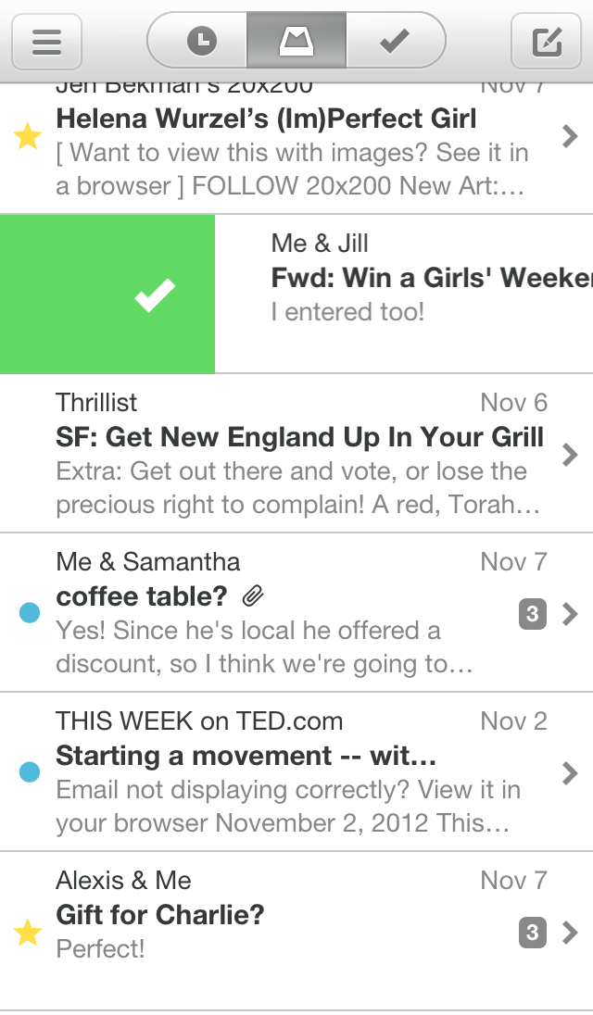Open attachment paperclip on coffee table email
The height and width of the screenshot is (1015, 593).
click(x=252, y=597)
